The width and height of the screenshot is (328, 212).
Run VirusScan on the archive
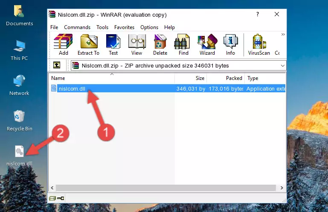click(x=259, y=44)
